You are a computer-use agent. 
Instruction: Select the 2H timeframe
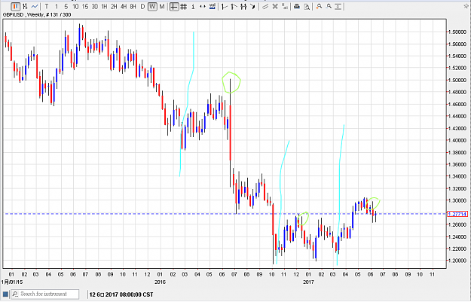(x=114, y=6)
